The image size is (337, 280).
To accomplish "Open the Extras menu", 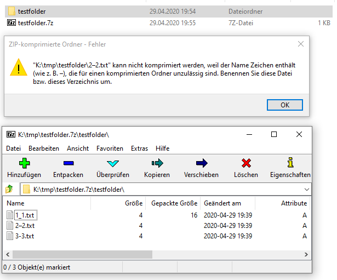I will [x=140, y=148].
